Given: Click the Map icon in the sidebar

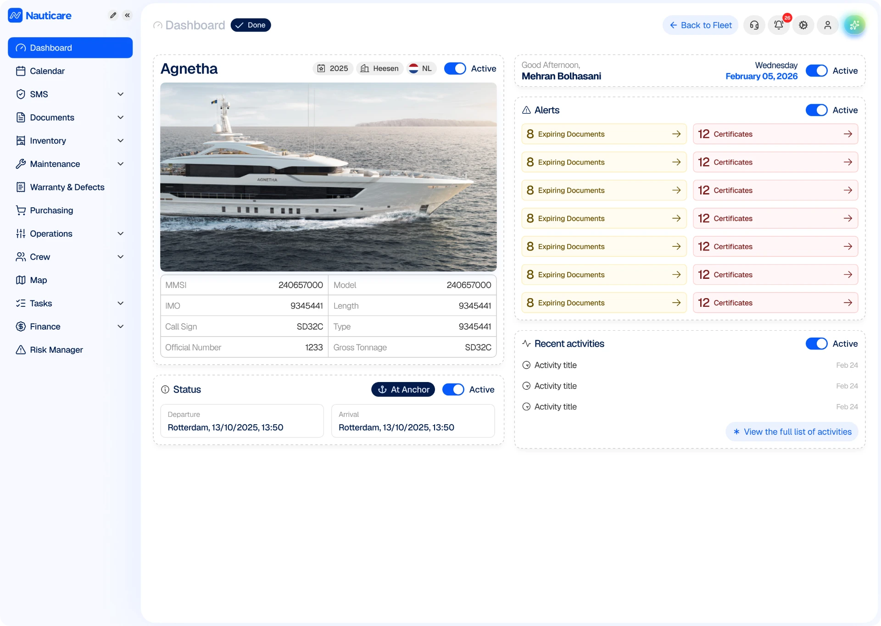Looking at the screenshot, I should pos(21,280).
